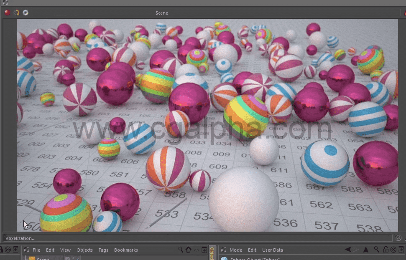Select the magnifier search icon in Object Manager

point(180,250)
